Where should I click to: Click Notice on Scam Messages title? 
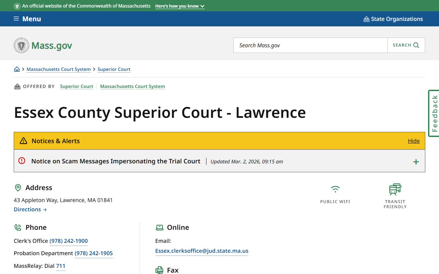(x=116, y=161)
